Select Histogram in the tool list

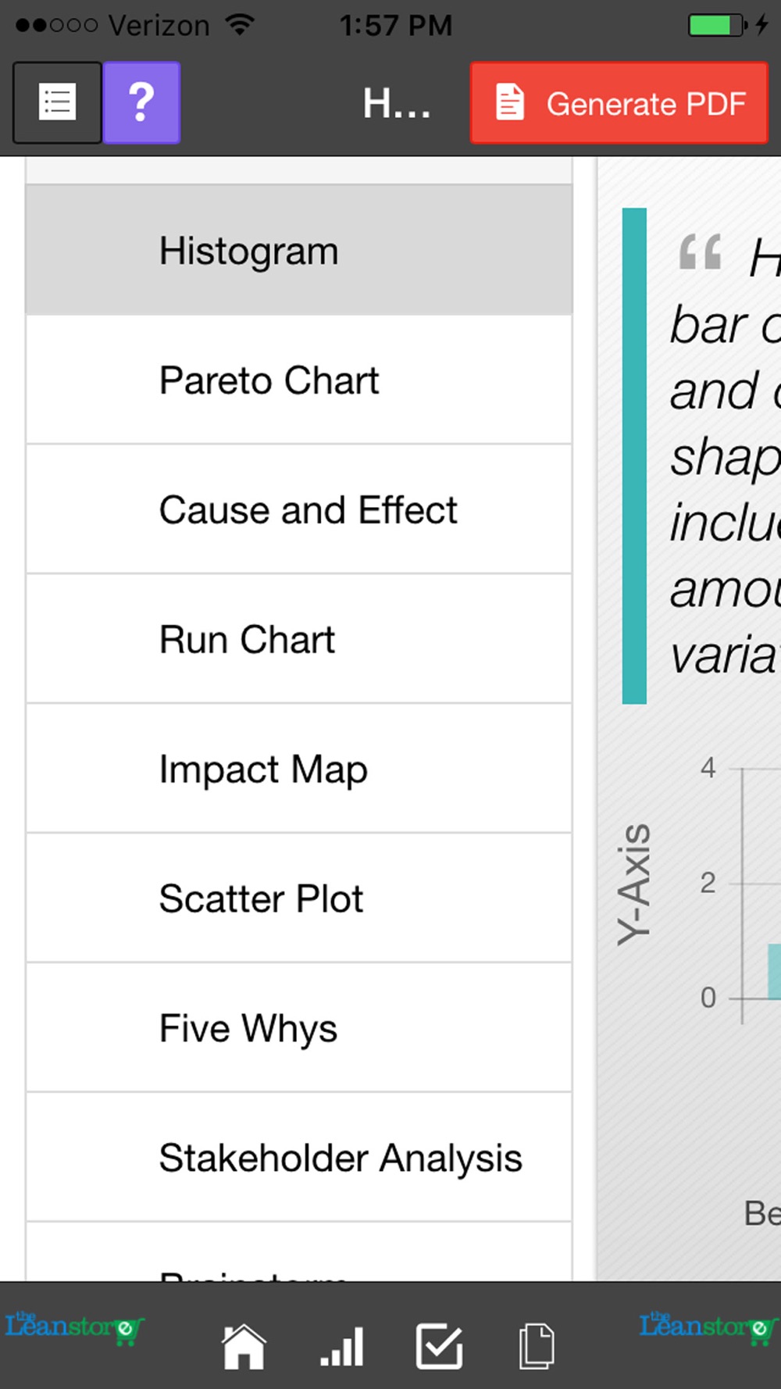(x=299, y=251)
